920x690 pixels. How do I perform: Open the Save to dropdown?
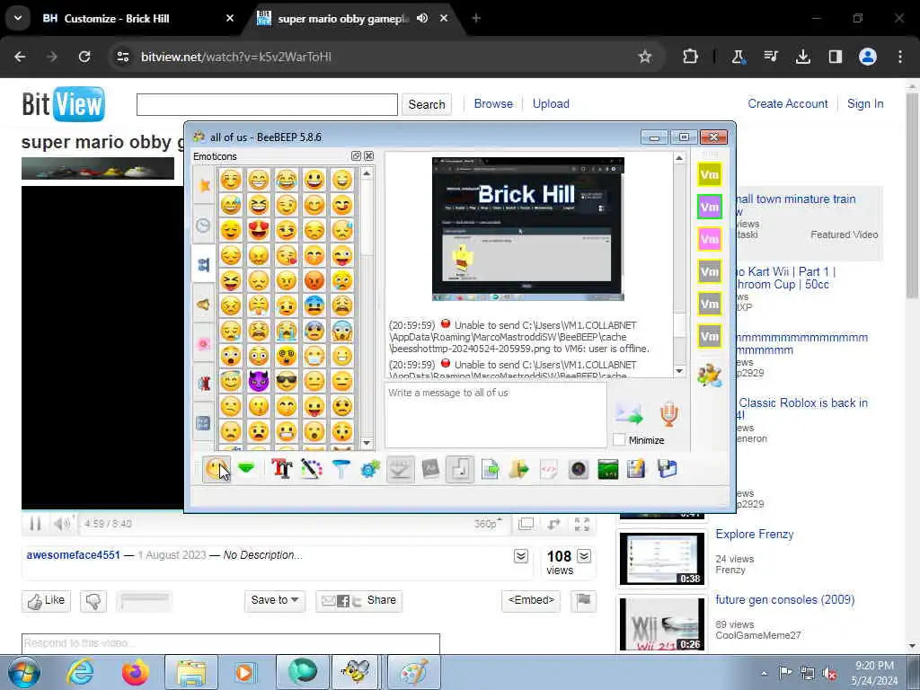point(275,600)
